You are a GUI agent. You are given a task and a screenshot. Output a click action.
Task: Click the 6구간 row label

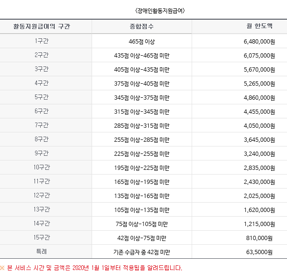tap(42, 111)
